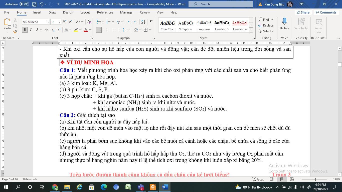342x192 pixels.
Task: Toggle Bold formatting button
Action: pos(25,30)
